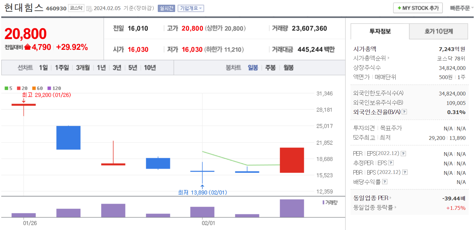The image size is (475, 230).
Task: Click the 거래량 value 23,607,360
Action: pos(309,28)
